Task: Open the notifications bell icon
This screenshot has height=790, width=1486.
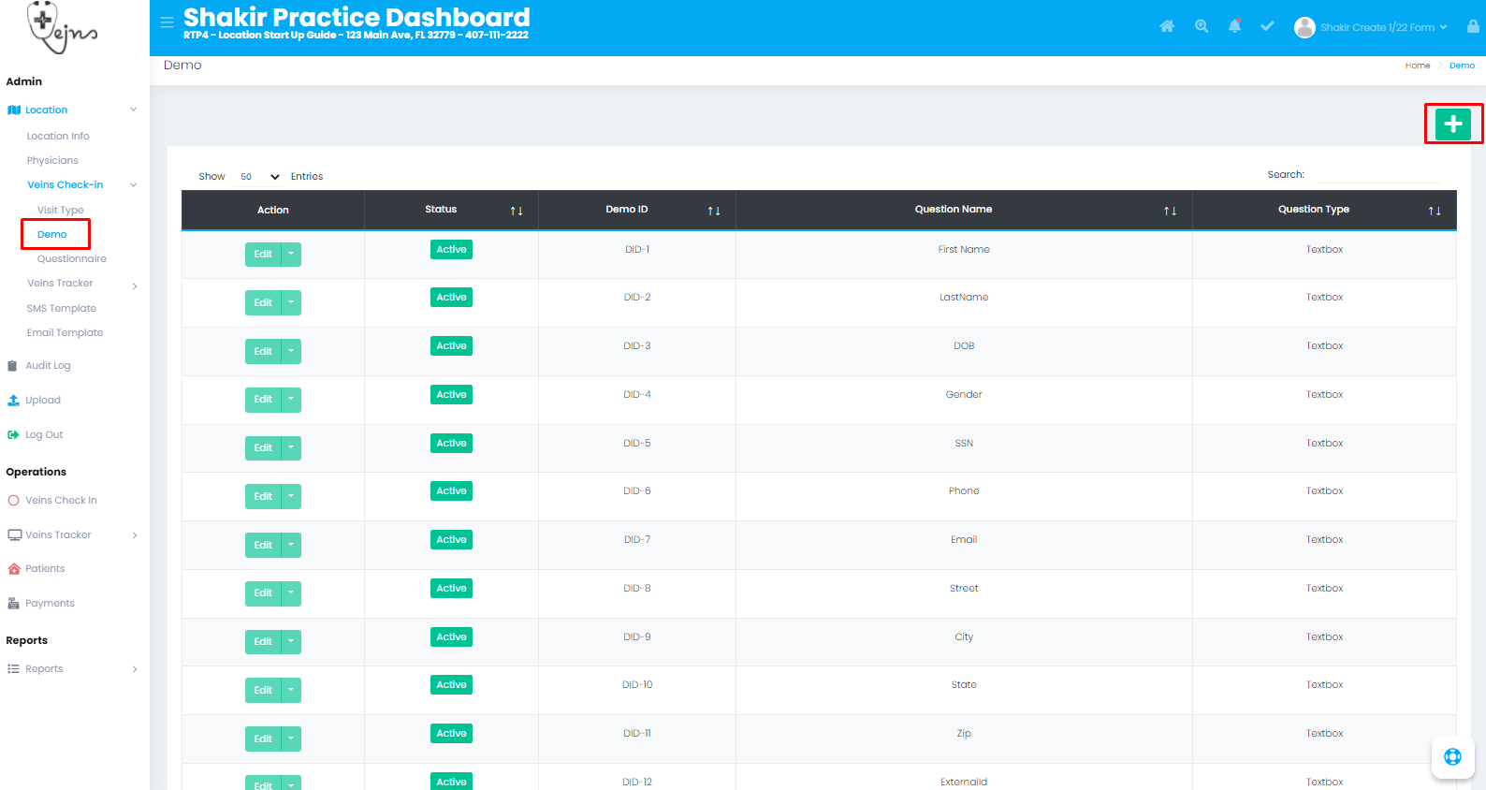Action: (1234, 26)
